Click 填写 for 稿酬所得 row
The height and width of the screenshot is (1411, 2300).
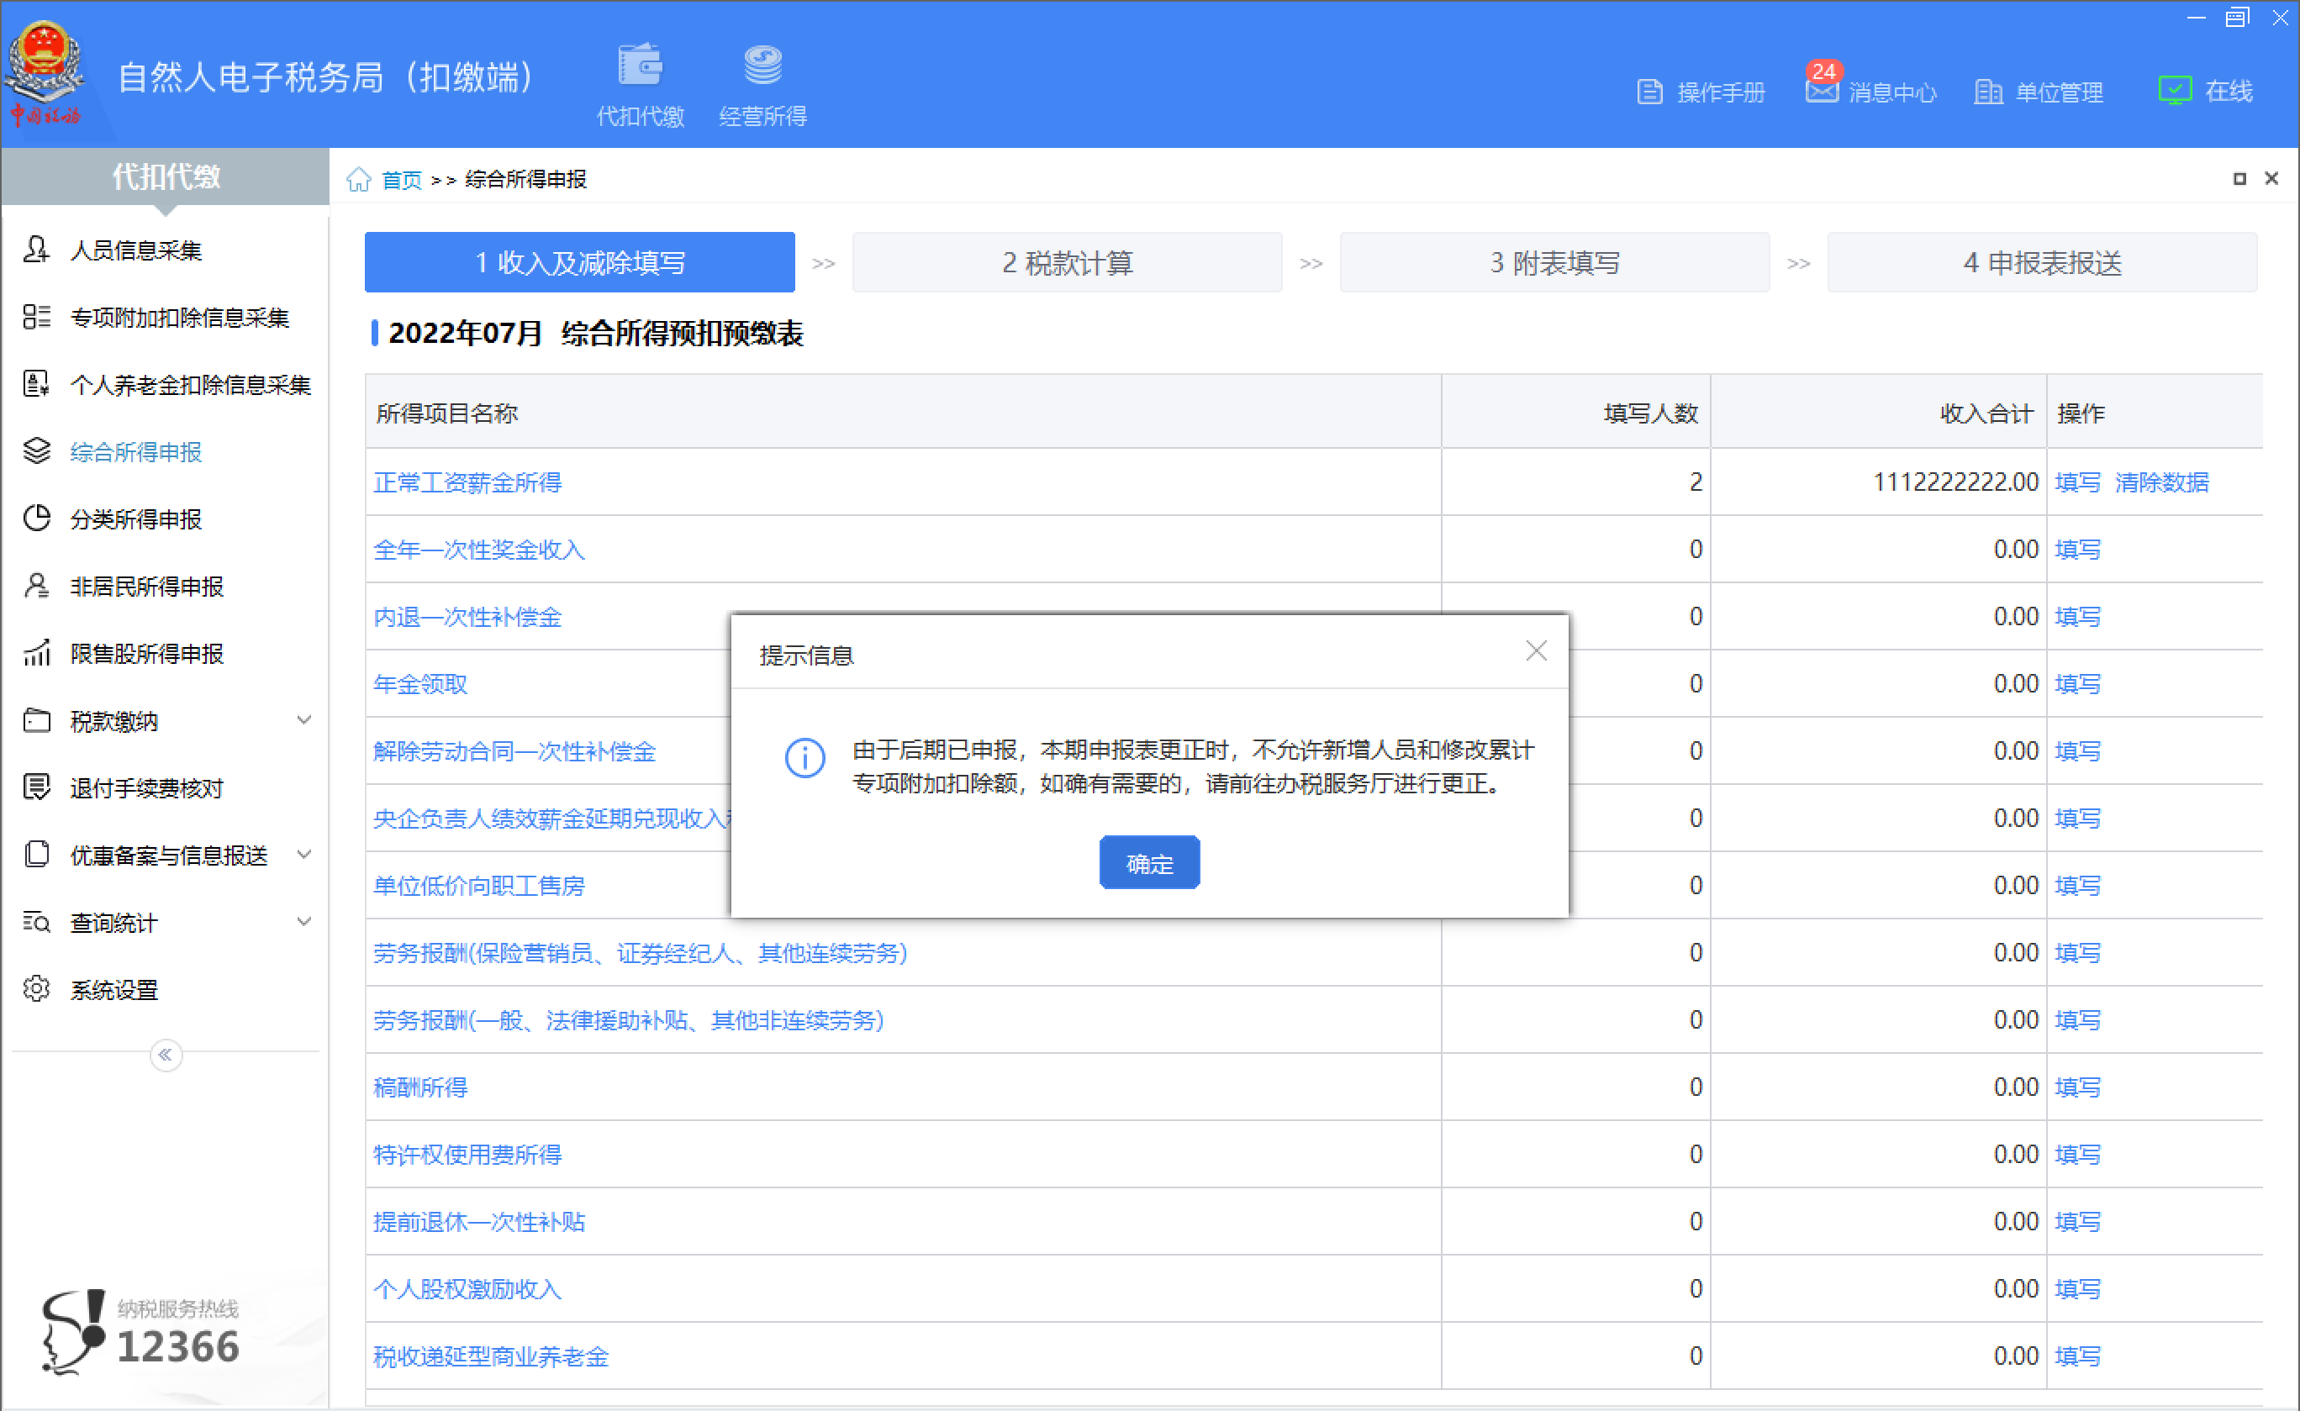(2078, 1087)
